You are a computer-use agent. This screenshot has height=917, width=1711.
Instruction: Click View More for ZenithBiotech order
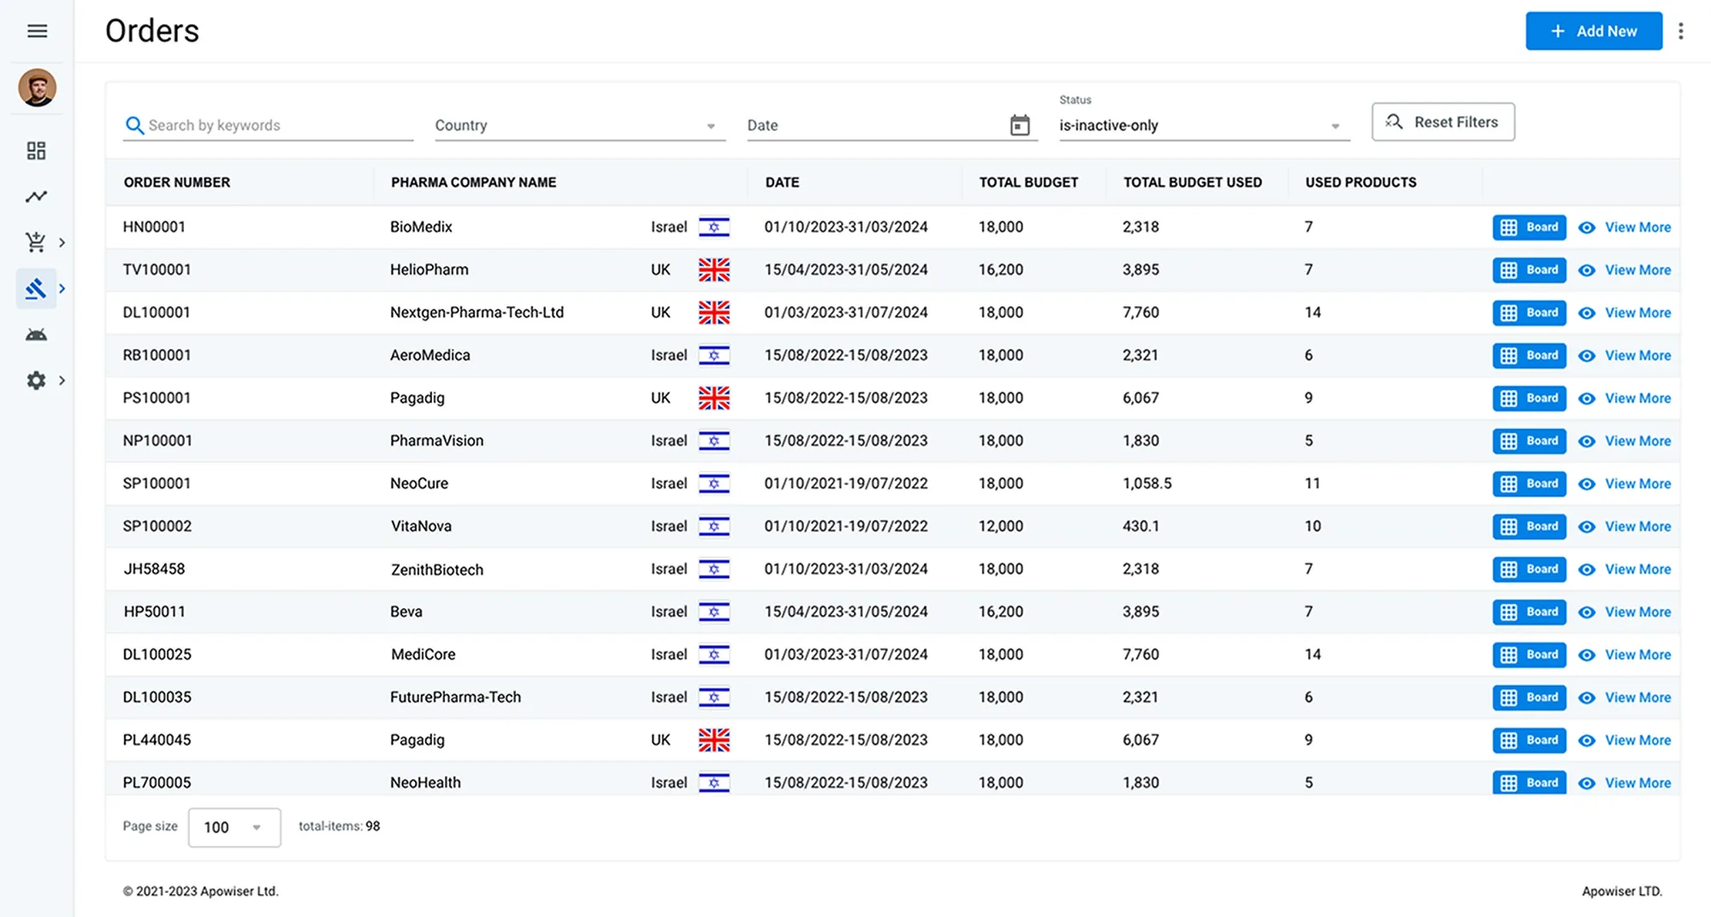[1625, 570]
